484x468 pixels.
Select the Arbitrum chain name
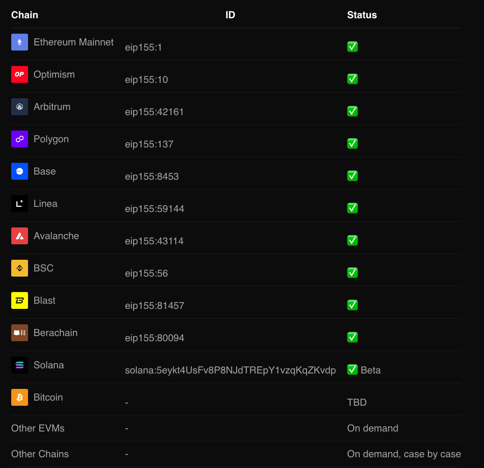52,107
